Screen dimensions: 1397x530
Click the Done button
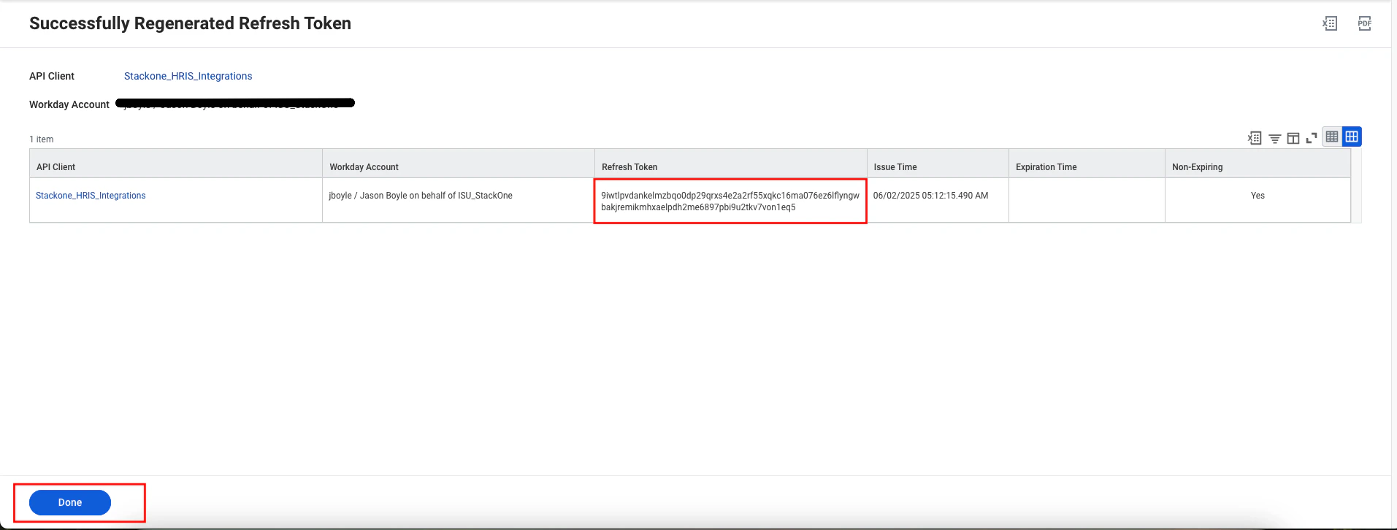pyautogui.click(x=70, y=502)
